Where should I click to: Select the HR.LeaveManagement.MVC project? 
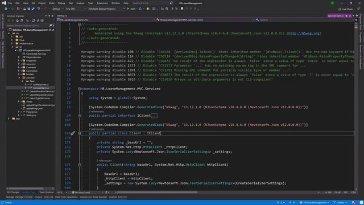pyautogui.click(x=36, y=50)
